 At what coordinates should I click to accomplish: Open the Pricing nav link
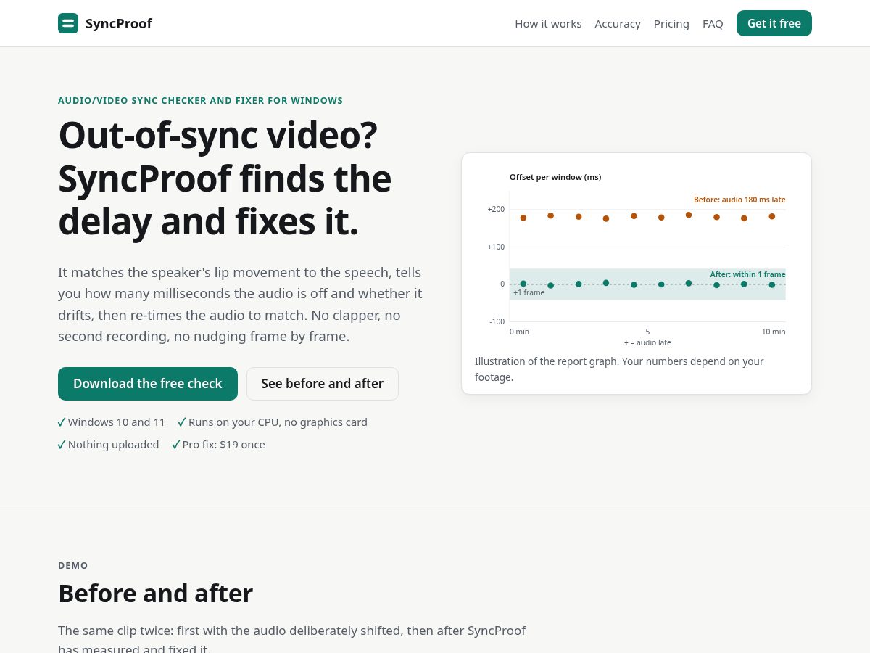click(x=671, y=24)
